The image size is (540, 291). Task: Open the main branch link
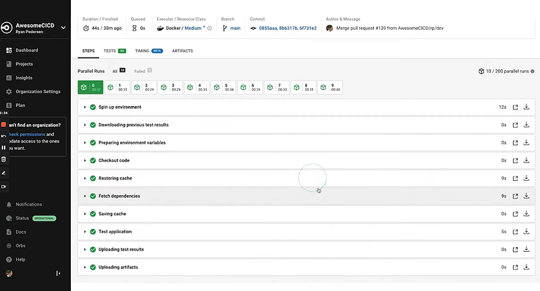click(235, 28)
